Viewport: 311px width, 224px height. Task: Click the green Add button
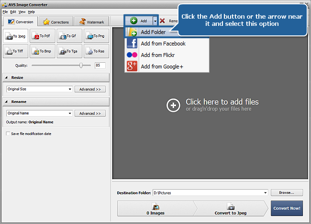click(x=139, y=21)
